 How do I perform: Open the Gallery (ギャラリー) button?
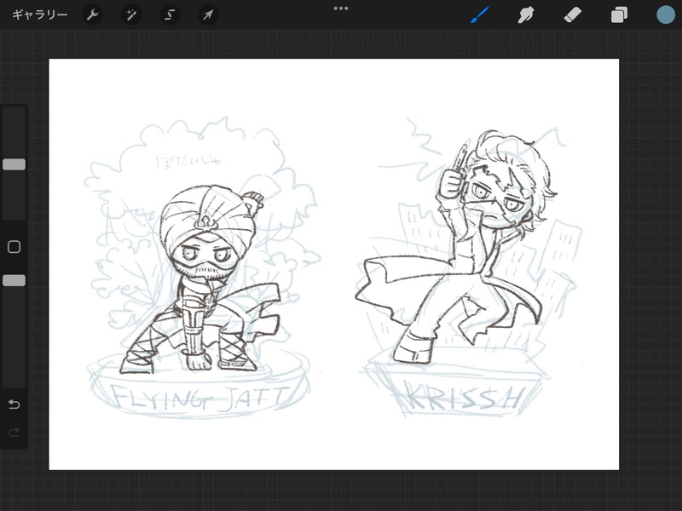pos(39,14)
